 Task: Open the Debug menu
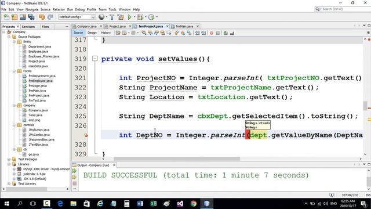80,9
